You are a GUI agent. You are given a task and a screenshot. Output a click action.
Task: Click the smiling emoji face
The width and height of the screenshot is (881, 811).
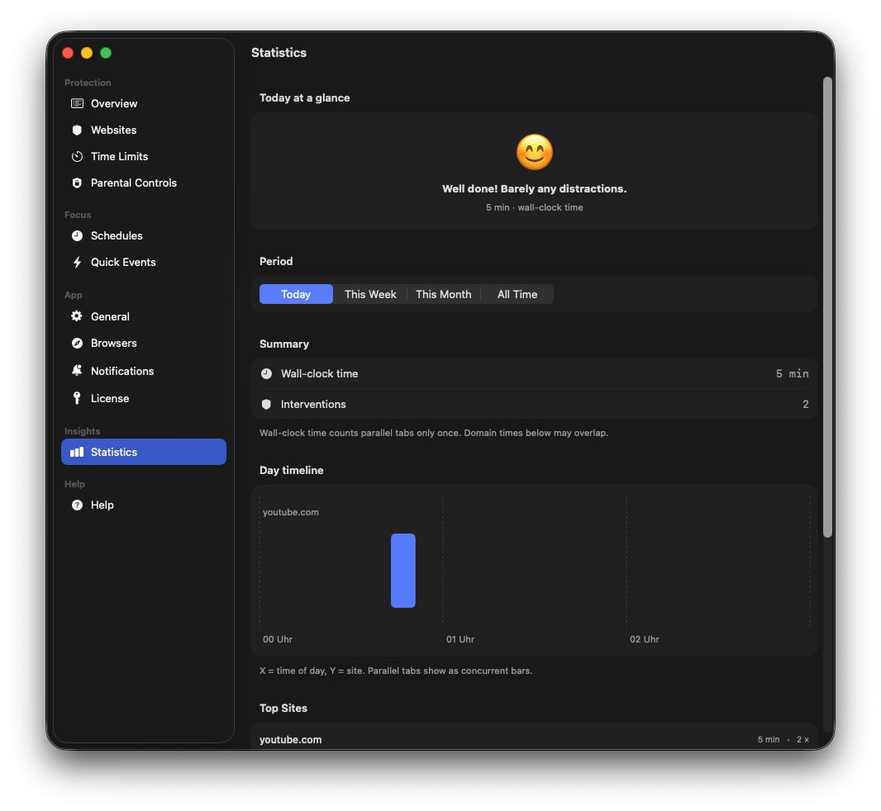coord(535,152)
